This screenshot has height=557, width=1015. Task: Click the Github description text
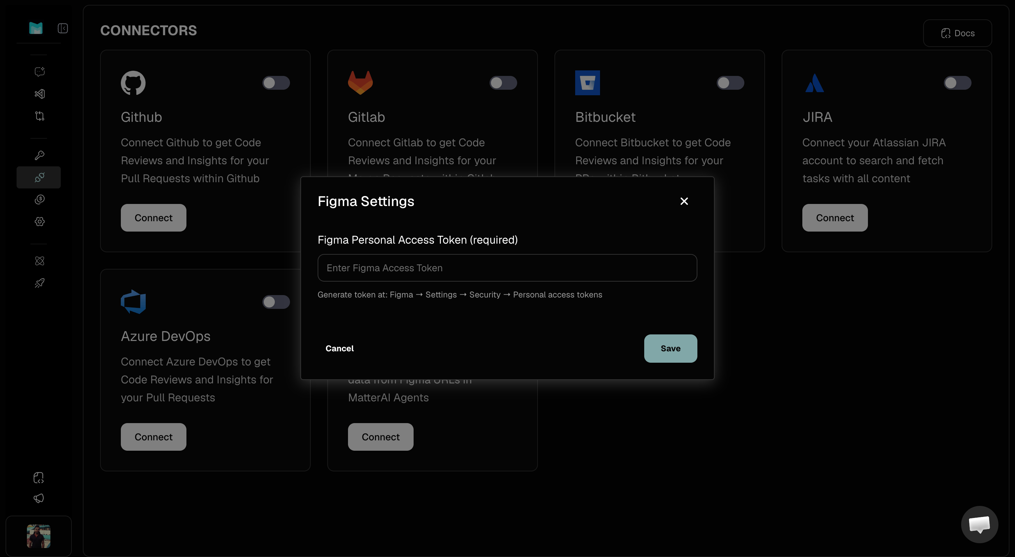click(x=195, y=160)
